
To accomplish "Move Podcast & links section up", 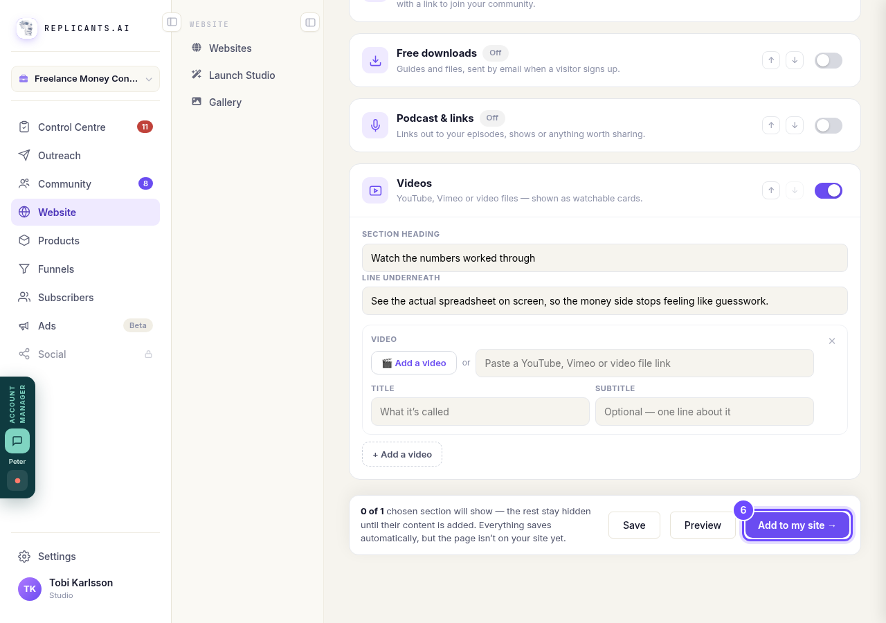I will click(771, 125).
